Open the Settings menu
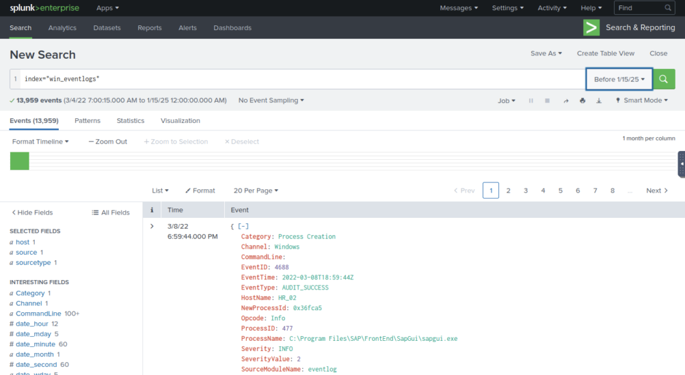 [508, 8]
